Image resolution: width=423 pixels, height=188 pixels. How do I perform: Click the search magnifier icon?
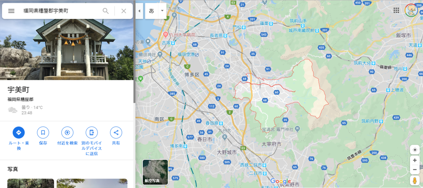[x=106, y=11]
